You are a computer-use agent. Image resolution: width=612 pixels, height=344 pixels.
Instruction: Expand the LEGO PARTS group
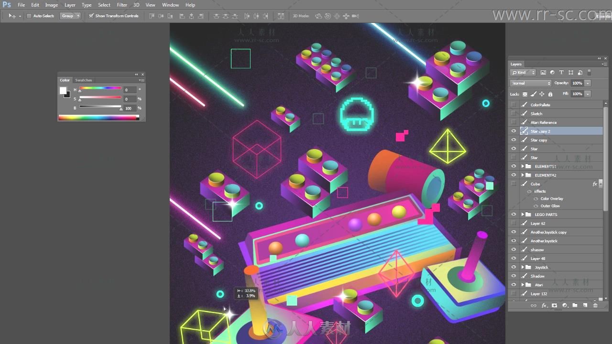pos(523,215)
